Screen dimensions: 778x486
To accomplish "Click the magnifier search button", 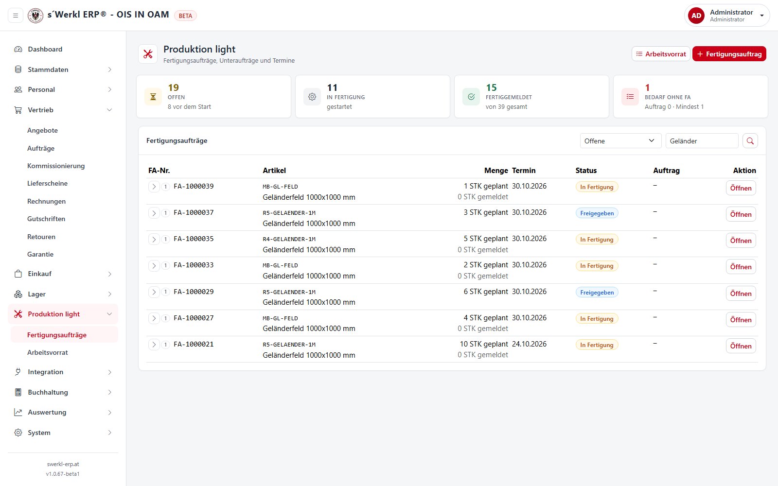I will [750, 141].
